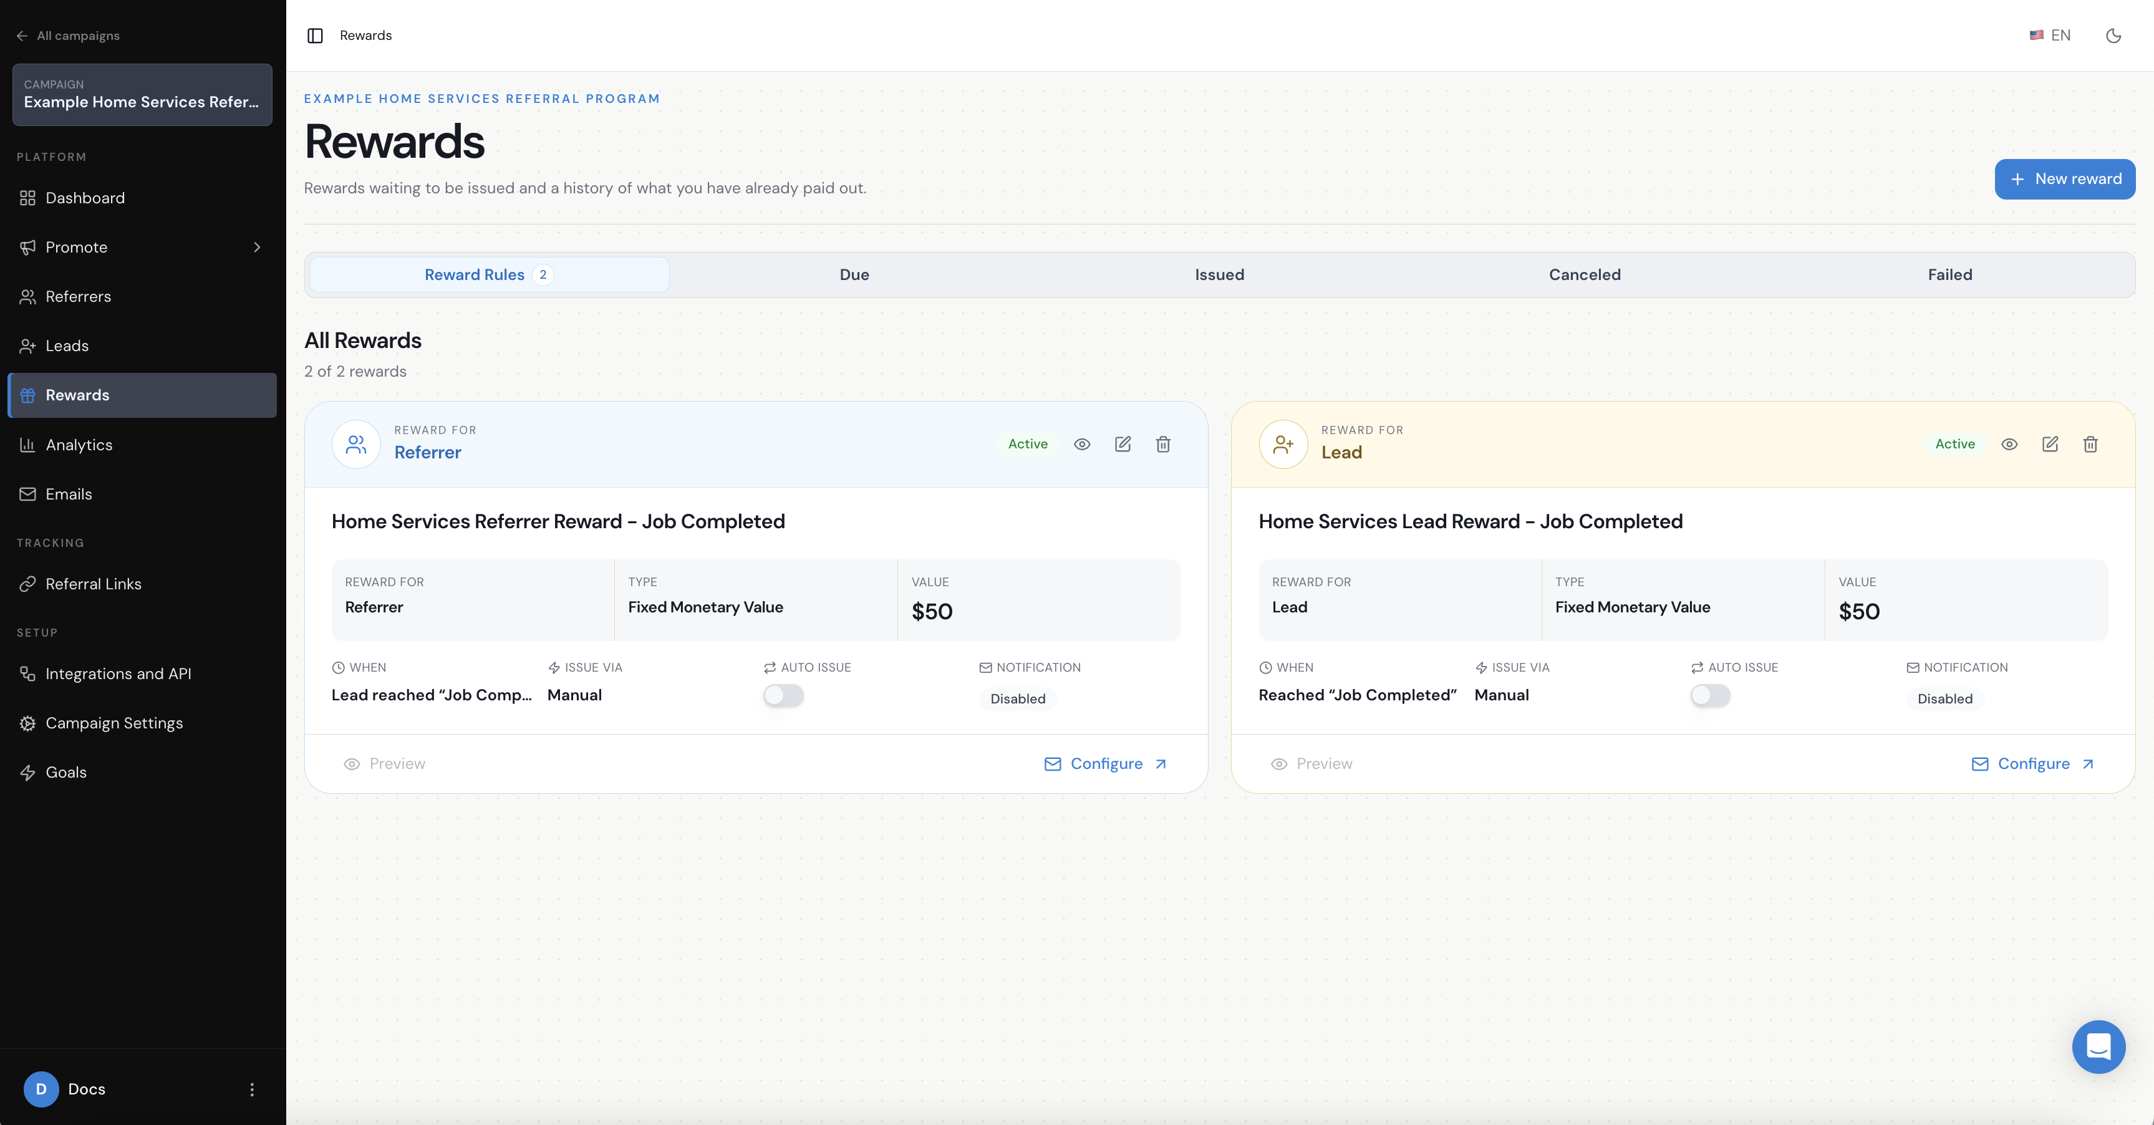Show Referrer reward with eye icon

click(1082, 444)
